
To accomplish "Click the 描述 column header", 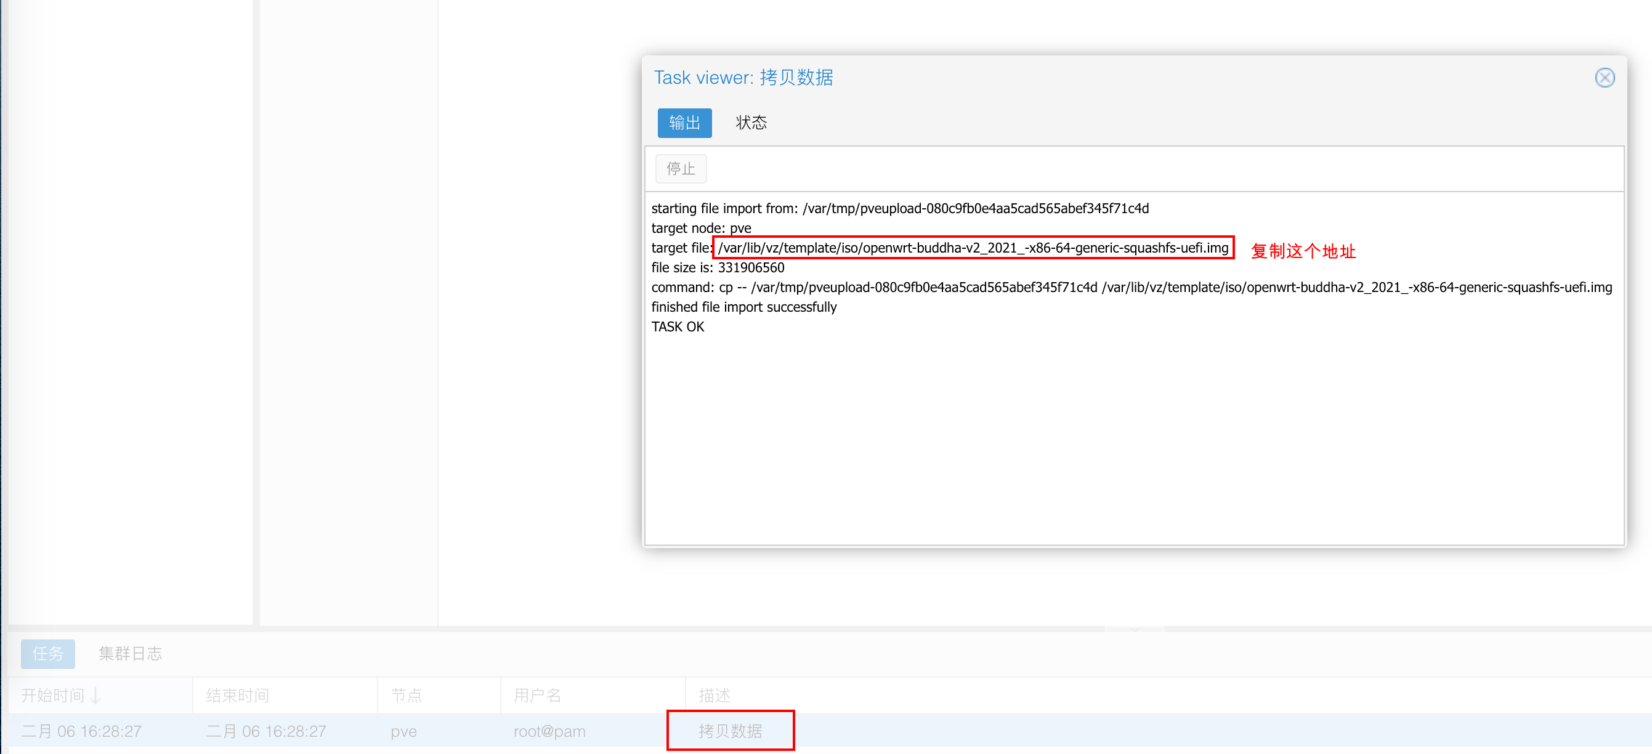I will (x=714, y=695).
